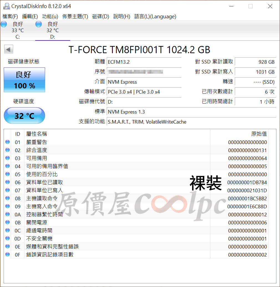Screen dimensions: 280x287
Task: Click raw value 0000000000064 for 可用備用
Action: (247, 158)
